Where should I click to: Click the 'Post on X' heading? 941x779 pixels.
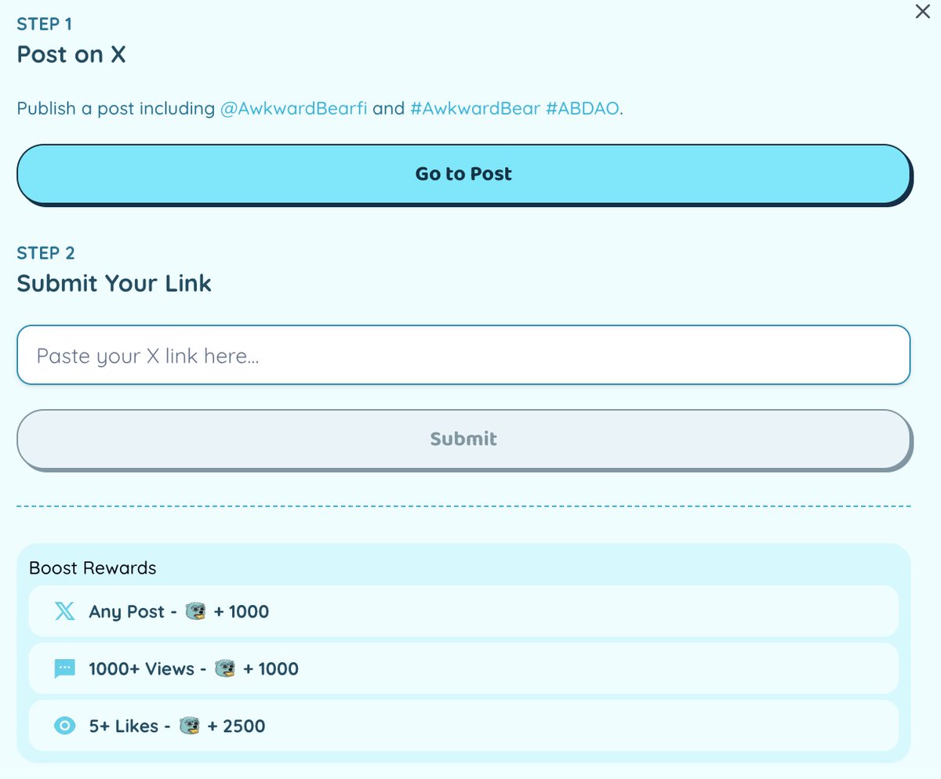(x=71, y=55)
